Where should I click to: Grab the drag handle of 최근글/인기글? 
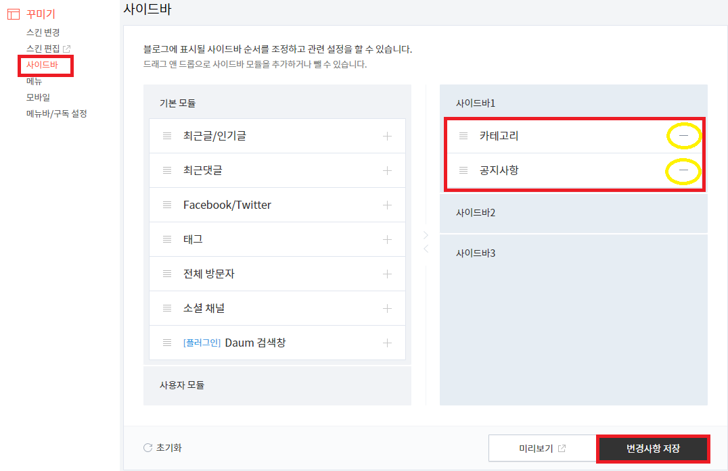tap(167, 136)
